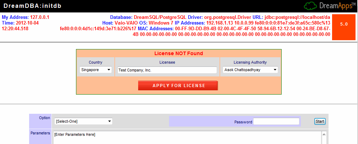Open the Option [Select-One] dropdown
The height and width of the screenshot is (144, 358).
(x=83, y=121)
